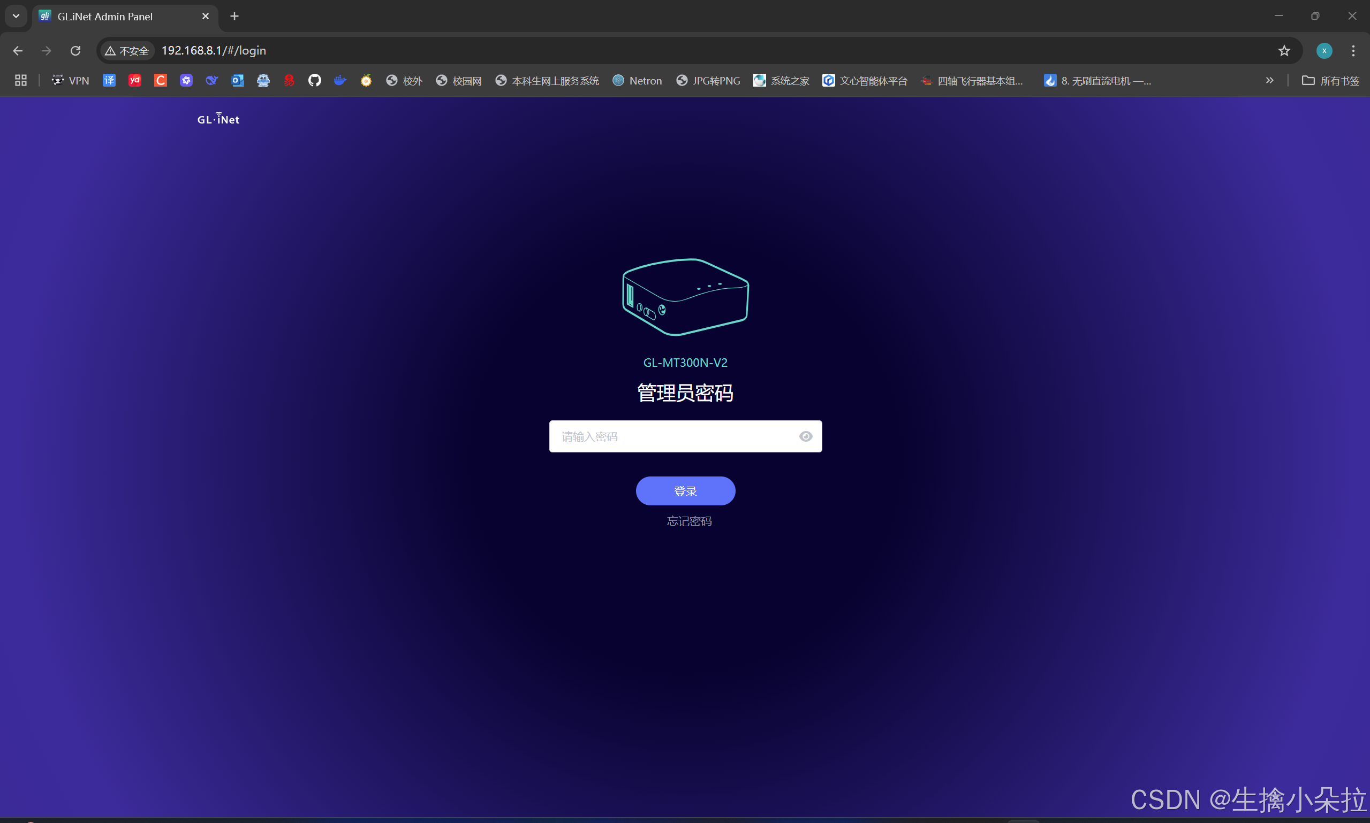The image size is (1370, 823).
Task: Open the GitHub bookmark icon
Action: pos(315,80)
